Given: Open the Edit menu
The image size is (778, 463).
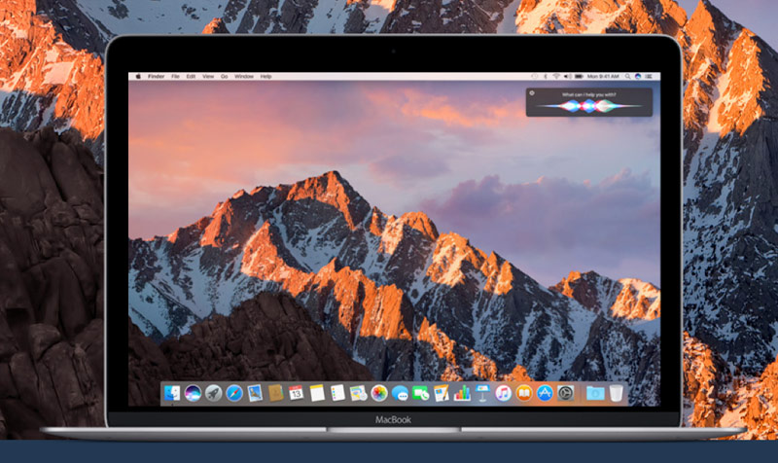Looking at the screenshot, I should pyautogui.click(x=191, y=77).
